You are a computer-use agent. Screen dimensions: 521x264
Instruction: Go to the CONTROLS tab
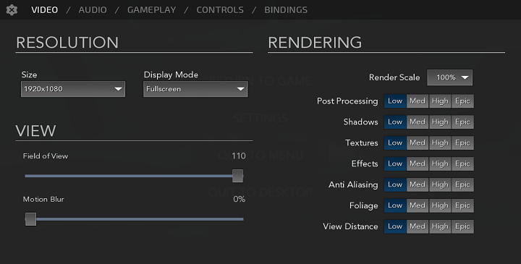point(220,10)
